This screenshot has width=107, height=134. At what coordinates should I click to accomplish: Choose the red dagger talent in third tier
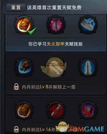(x=56, y=110)
